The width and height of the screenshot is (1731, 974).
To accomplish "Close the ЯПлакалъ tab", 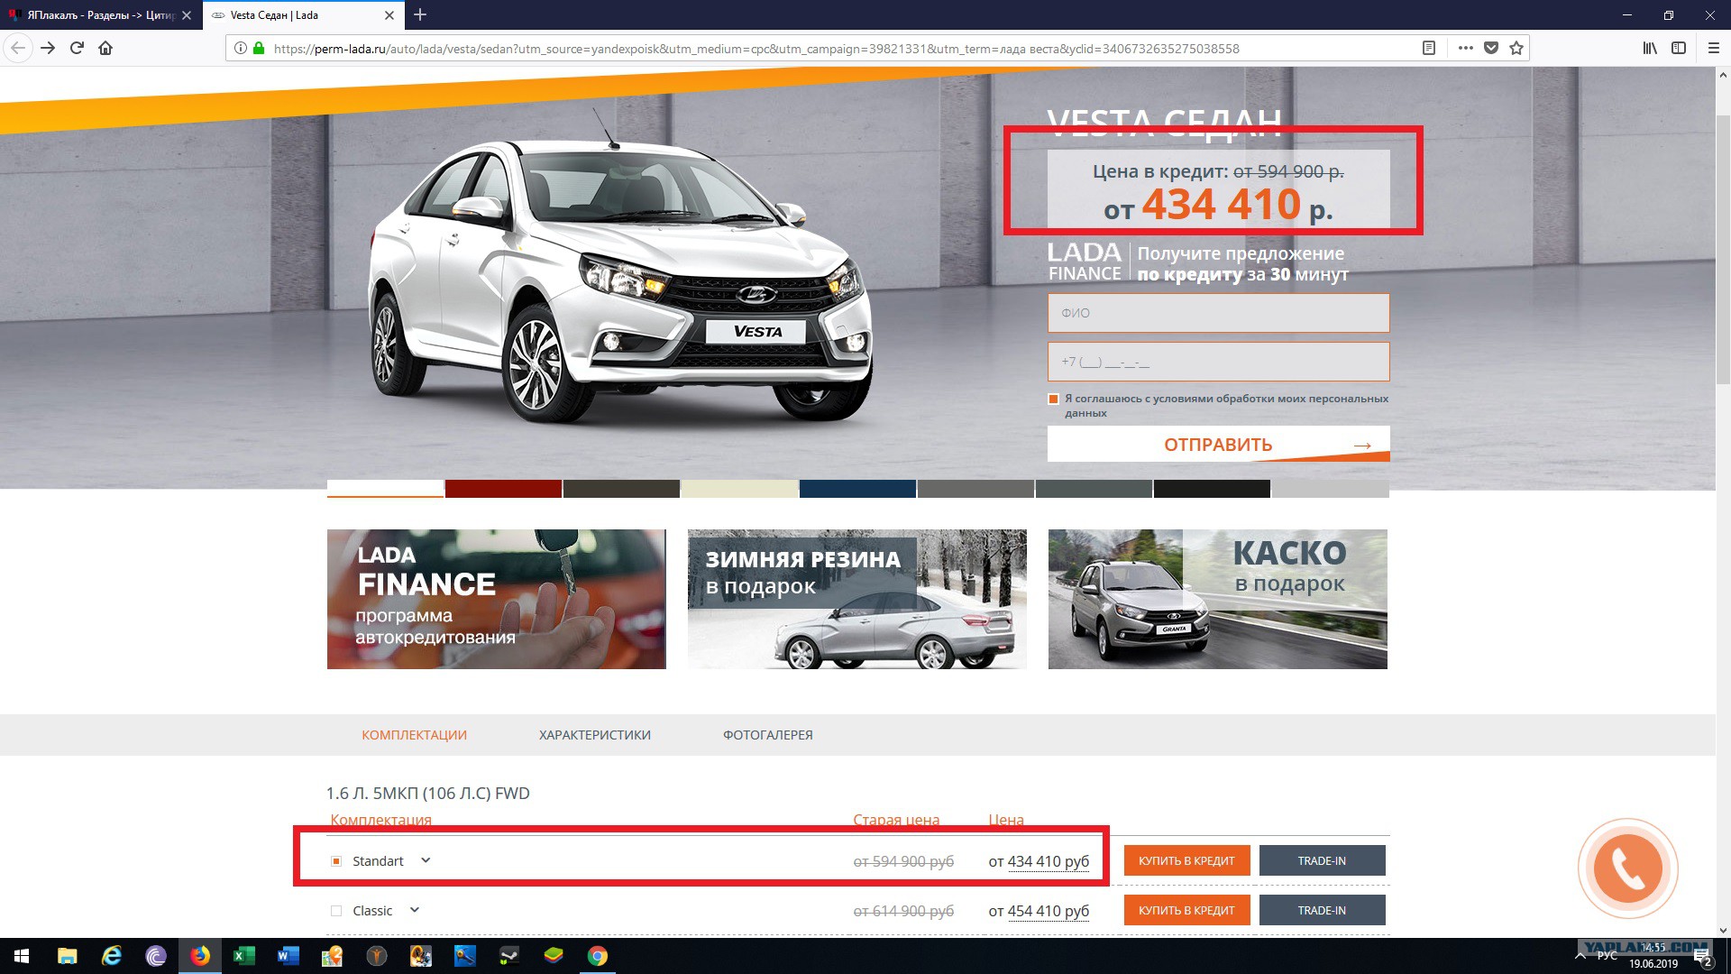I will tap(187, 15).
